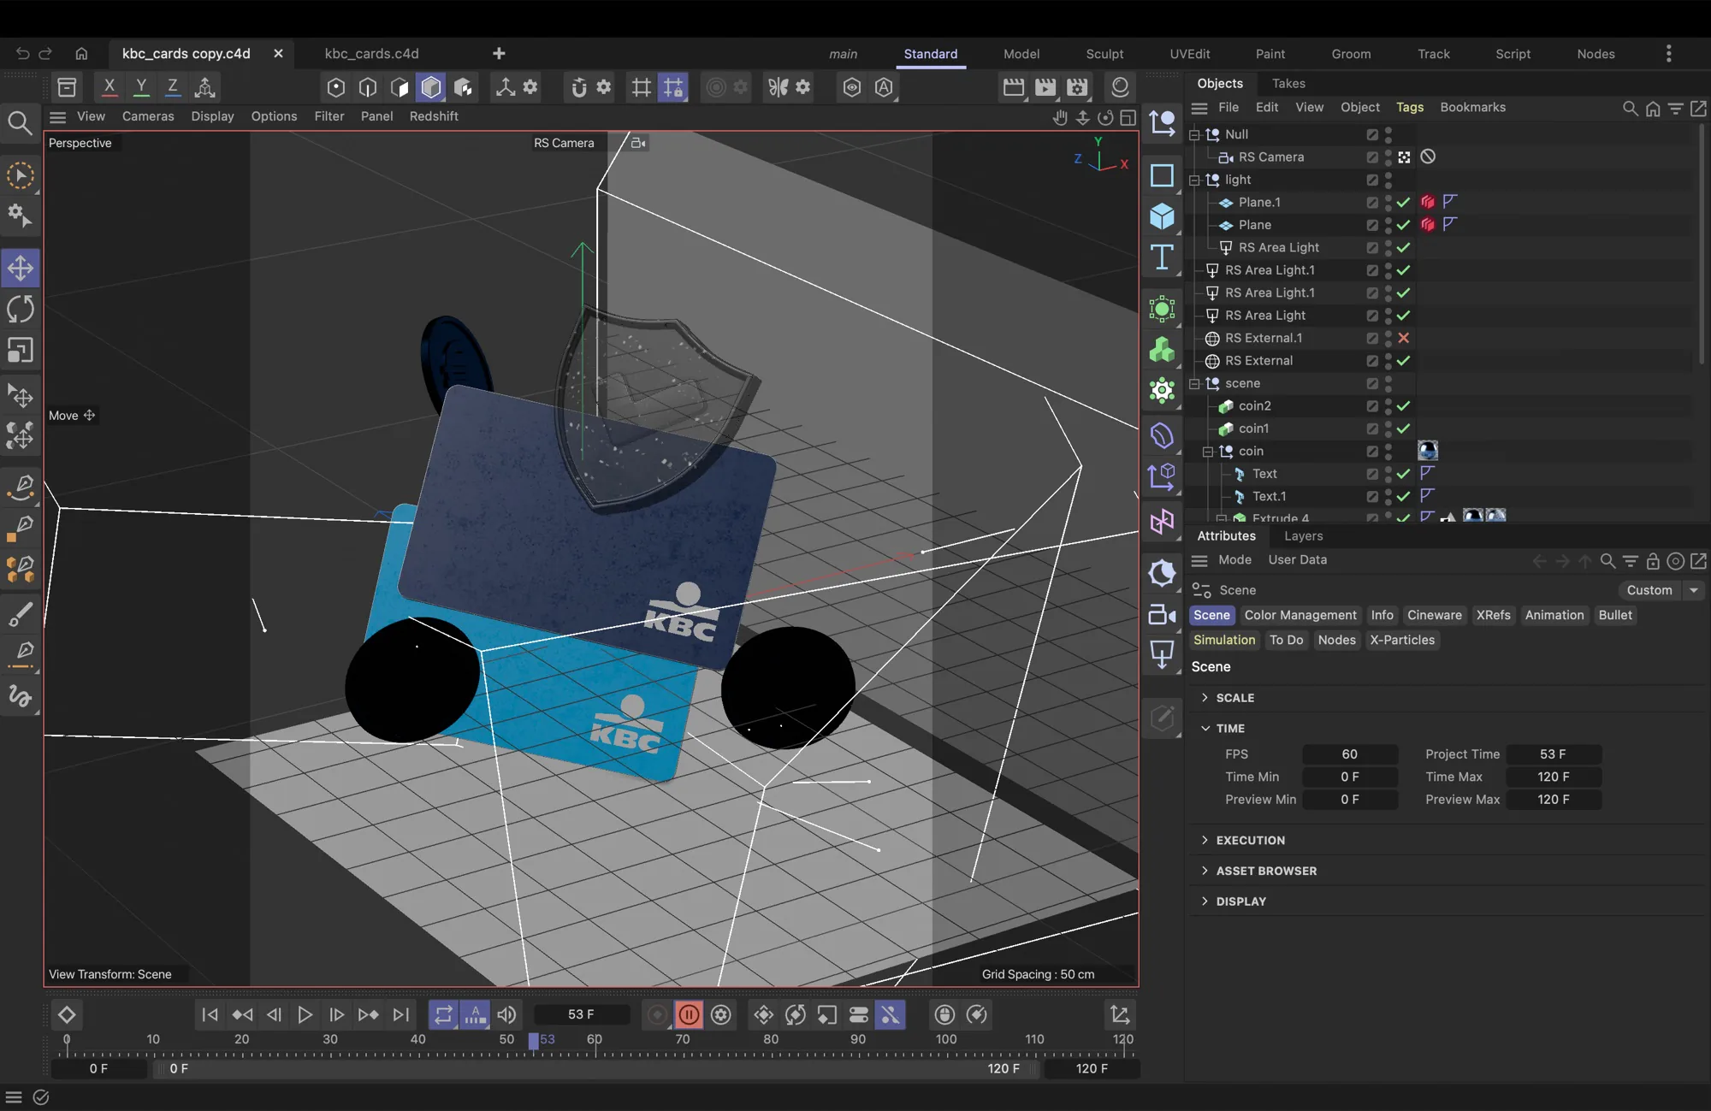Edit the FPS value field
Screen dimensions: 1711x1111
click(x=1349, y=754)
